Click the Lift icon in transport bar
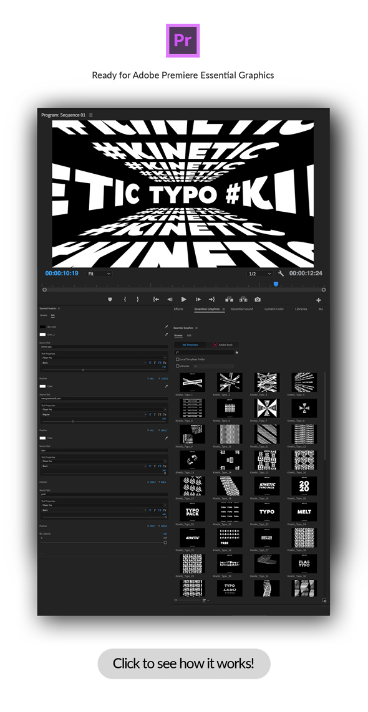Screen dimensions: 368x712 pyautogui.click(x=230, y=299)
